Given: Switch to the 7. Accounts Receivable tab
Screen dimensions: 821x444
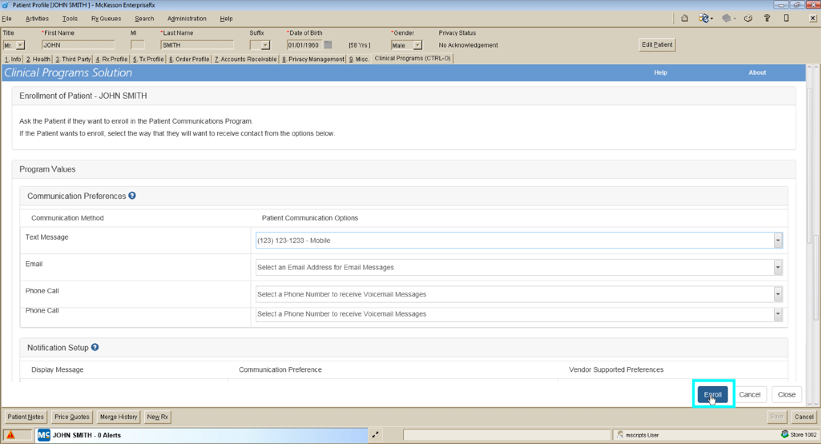Looking at the screenshot, I should click(x=246, y=59).
